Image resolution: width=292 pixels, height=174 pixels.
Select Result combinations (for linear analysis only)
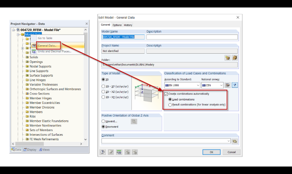coord(170,105)
